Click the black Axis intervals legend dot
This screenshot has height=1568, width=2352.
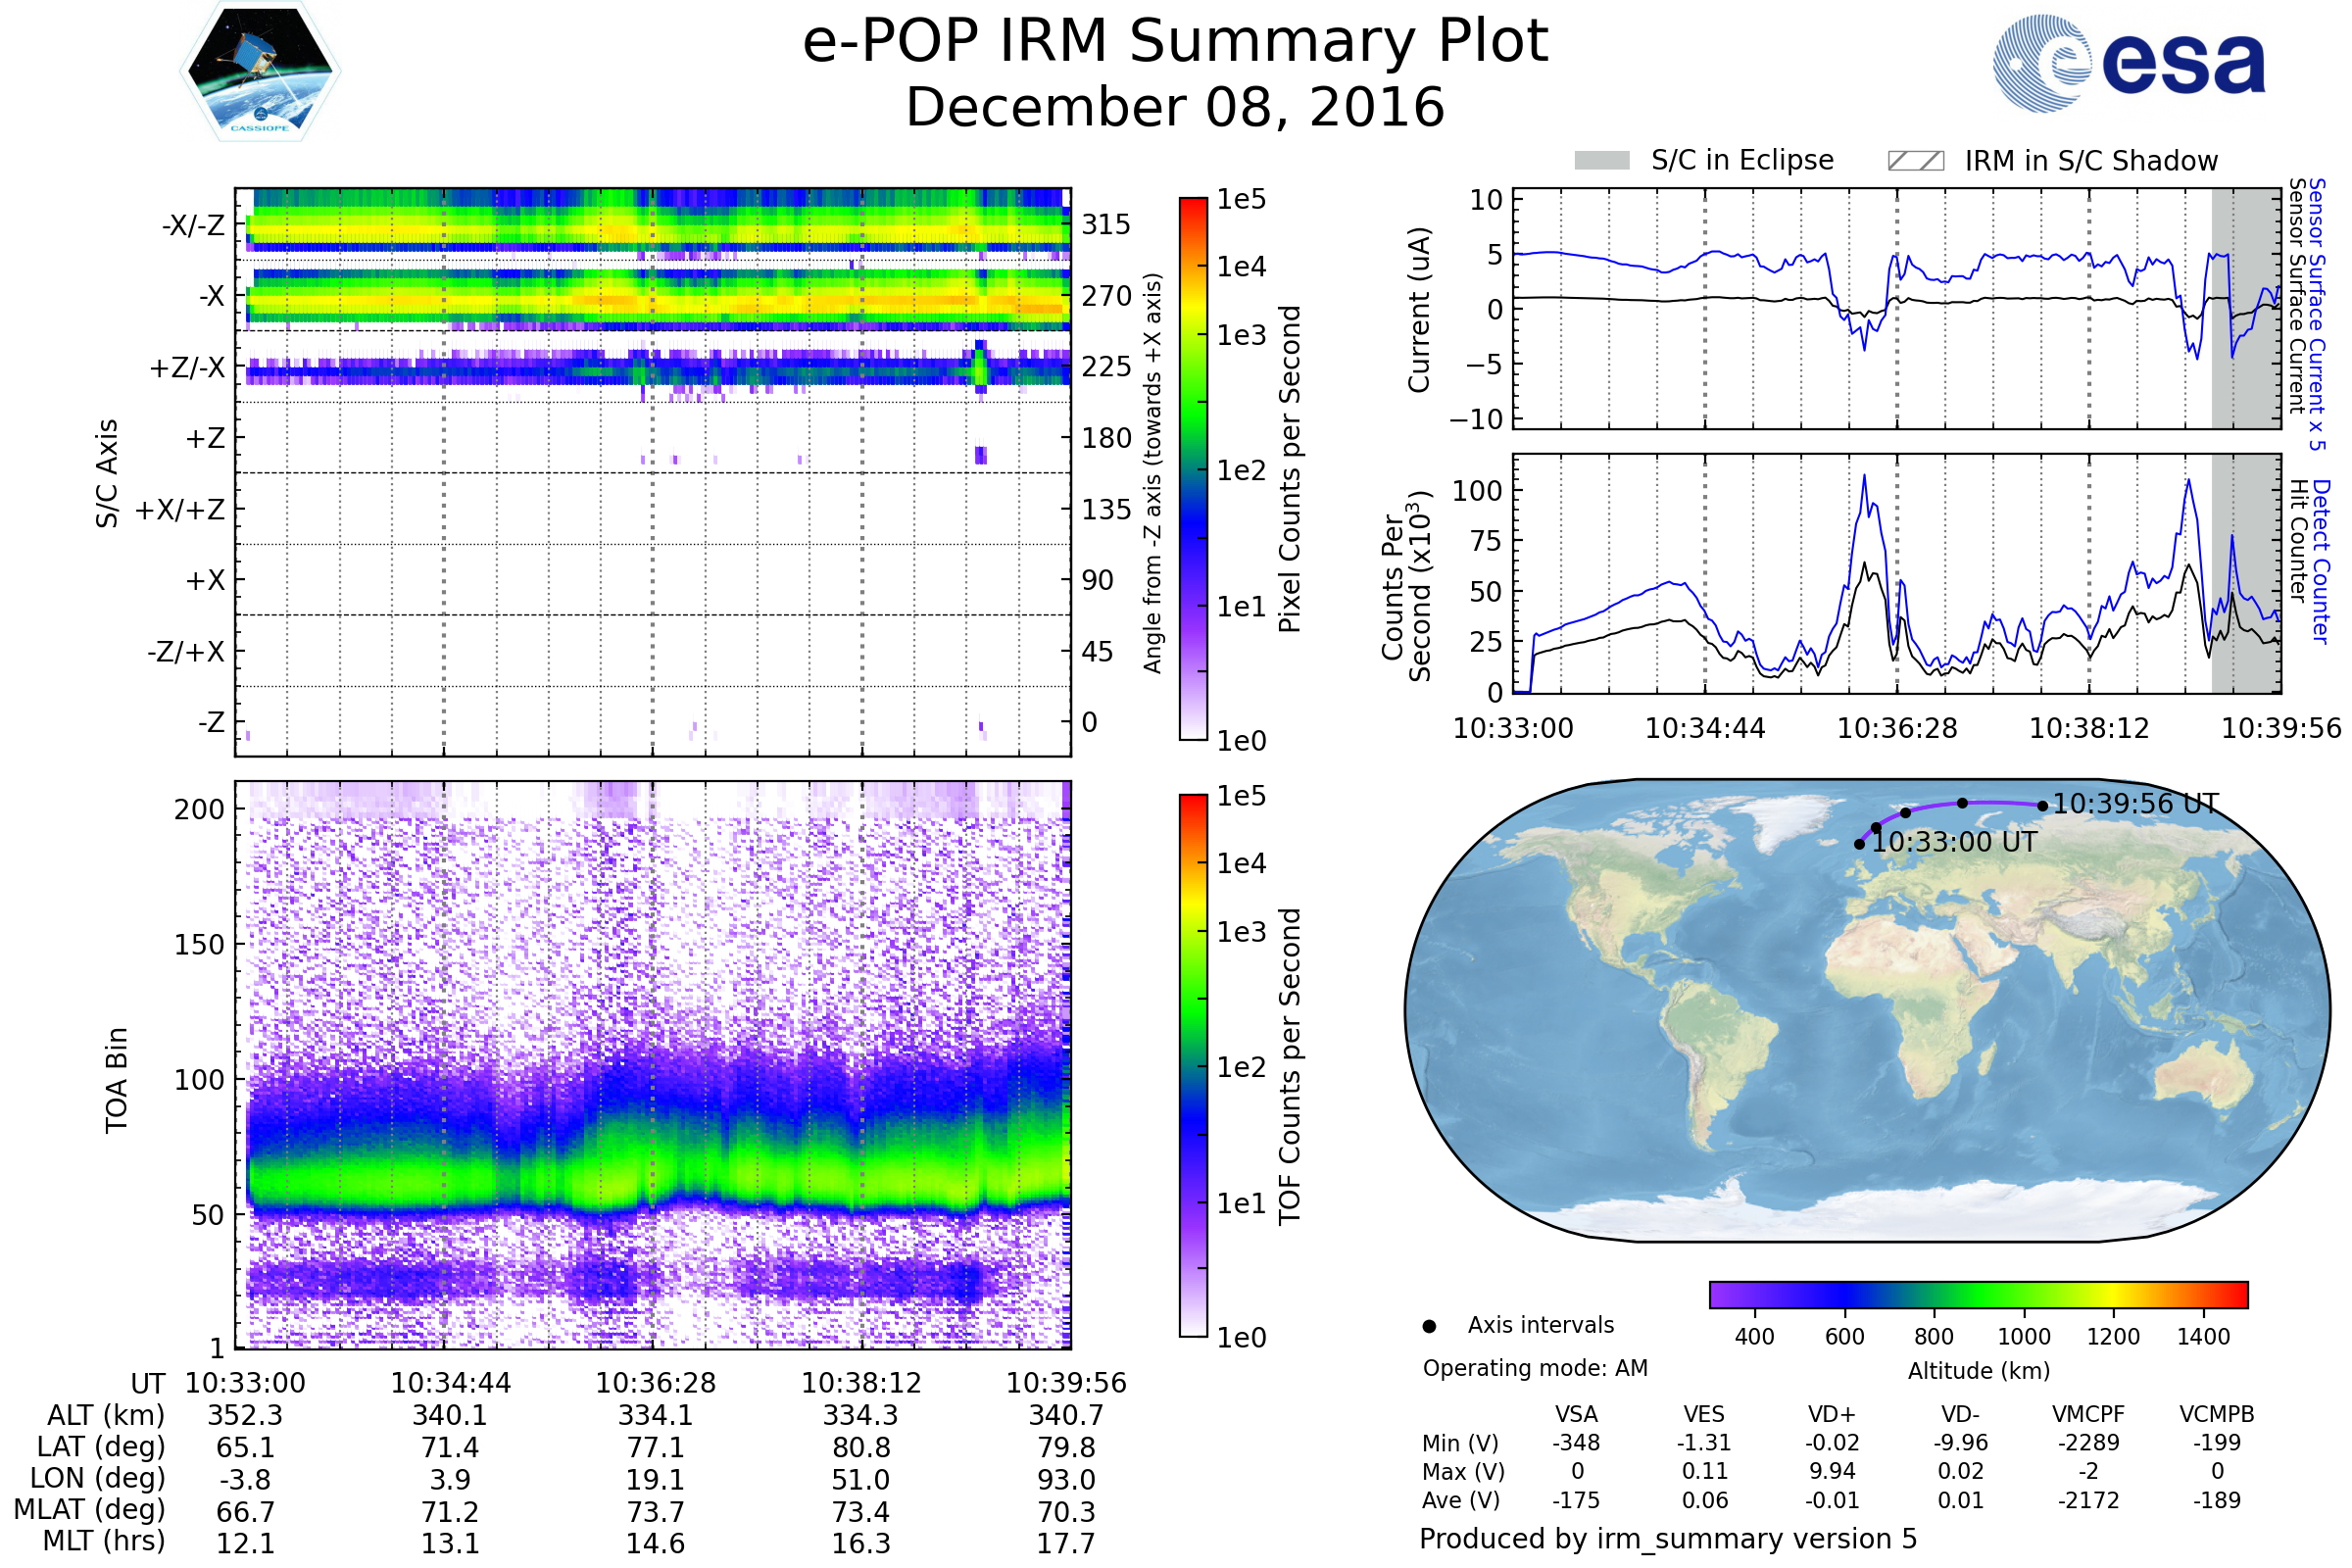[x=1429, y=1326]
